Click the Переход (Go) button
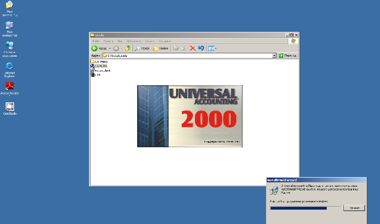The width and height of the screenshot is (380, 224). click(288, 55)
